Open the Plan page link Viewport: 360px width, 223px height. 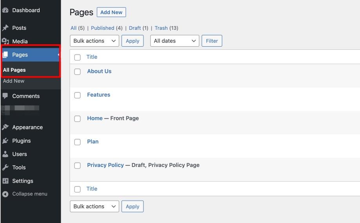[x=93, y=141]
